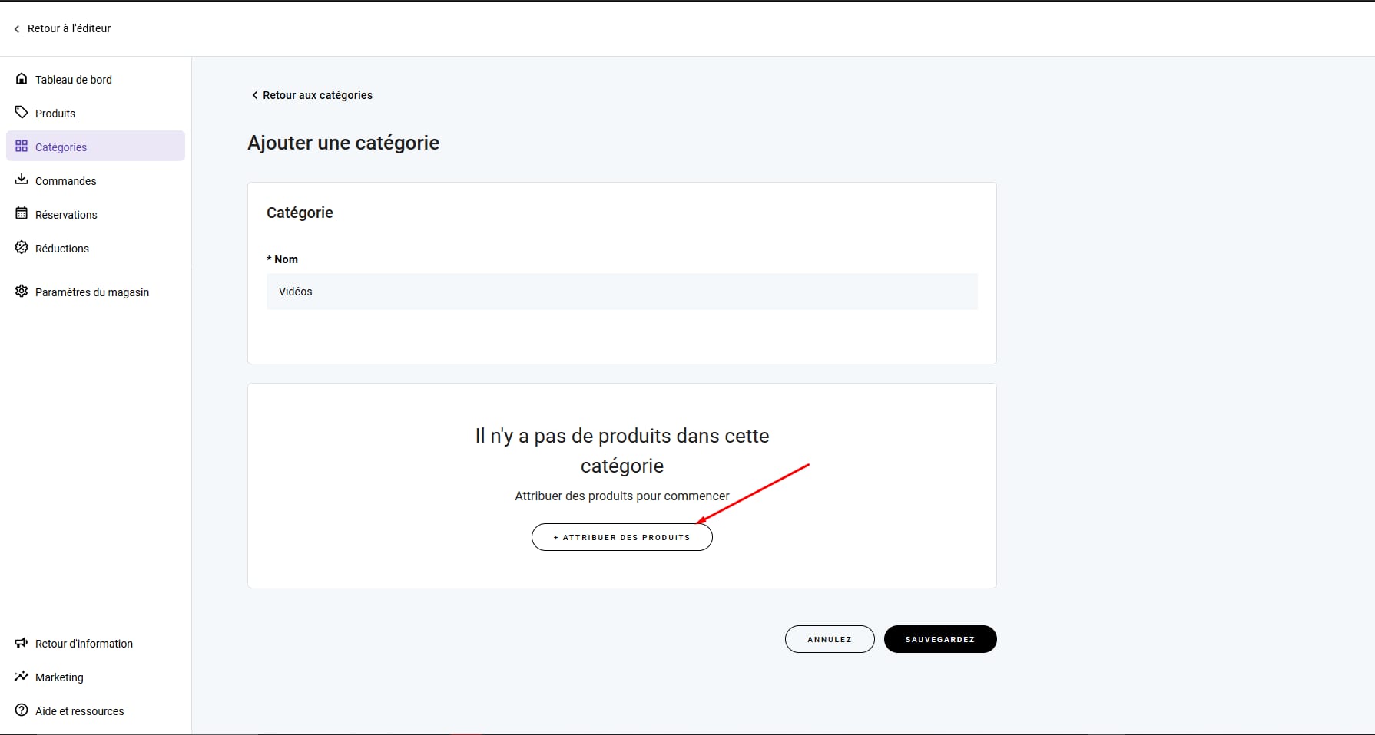Click the Tableau de bord home icon
This screenshot has width=1375, height=735.
point(22,79)
